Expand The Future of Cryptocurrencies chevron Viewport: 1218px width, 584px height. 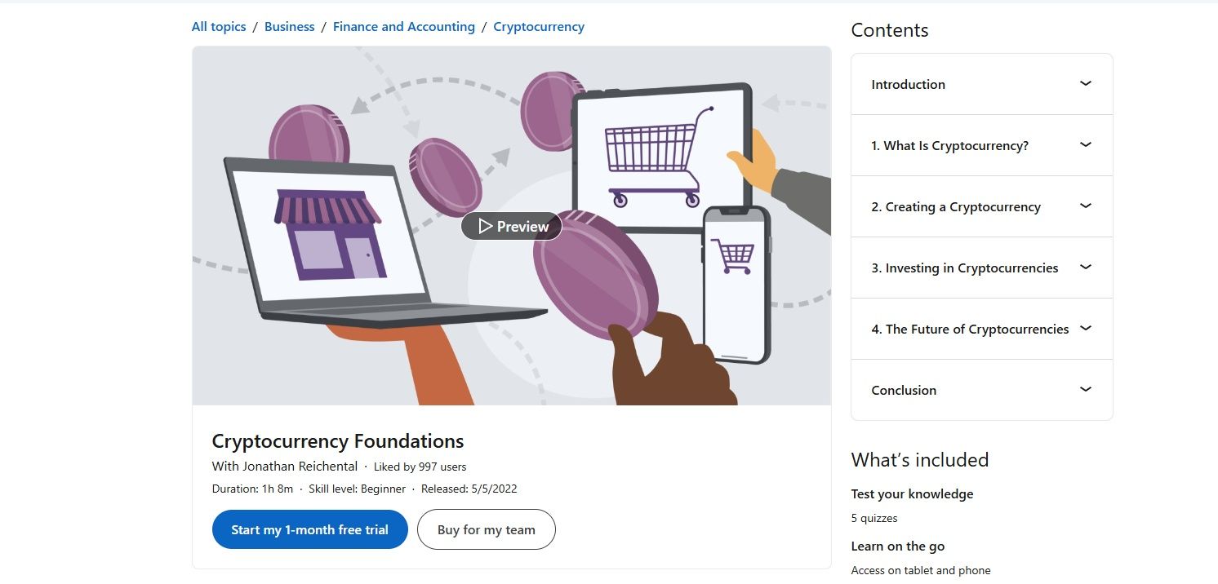click(1085, 328)
